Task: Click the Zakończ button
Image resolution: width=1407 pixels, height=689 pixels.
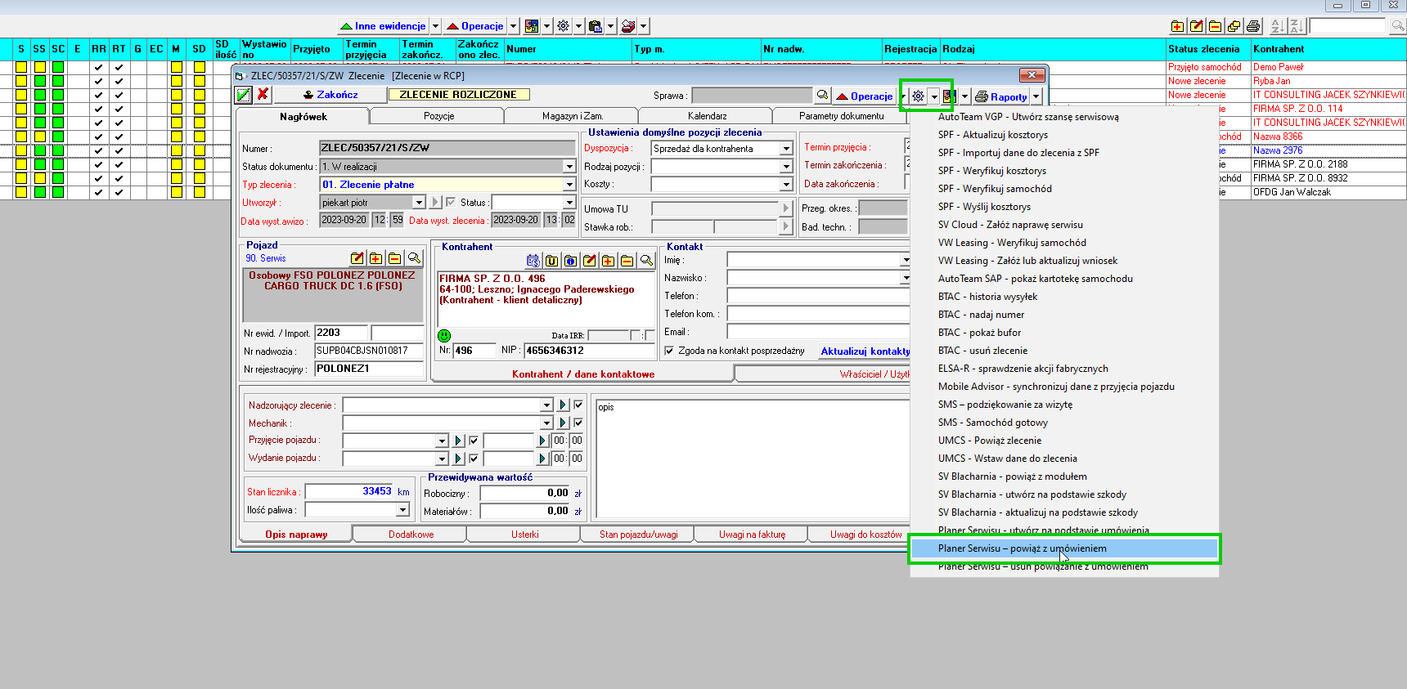Action: click(330, 95)
